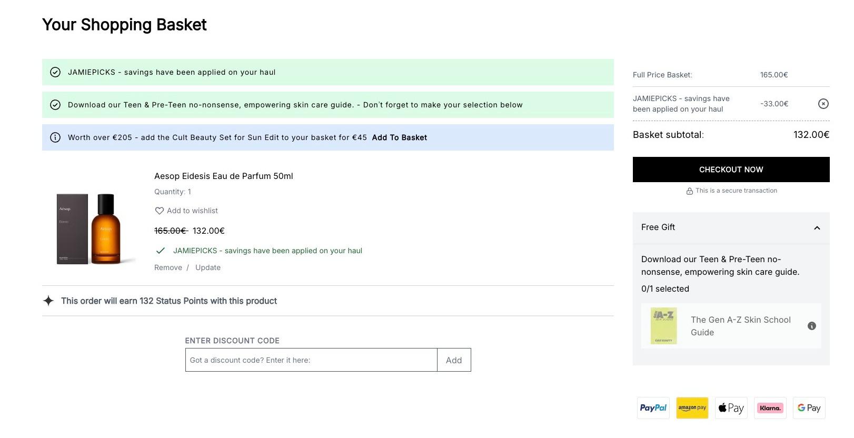
Task: Select The Gen A-Z Skin School Guide gift
Action: [731, 326]
